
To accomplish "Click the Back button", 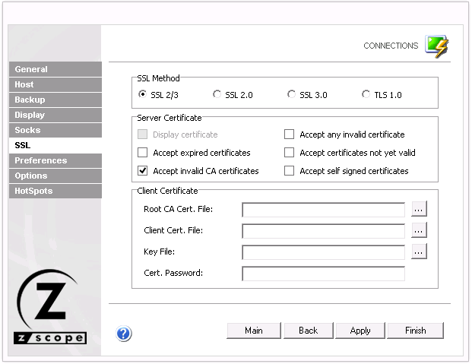I will point(309,331).
